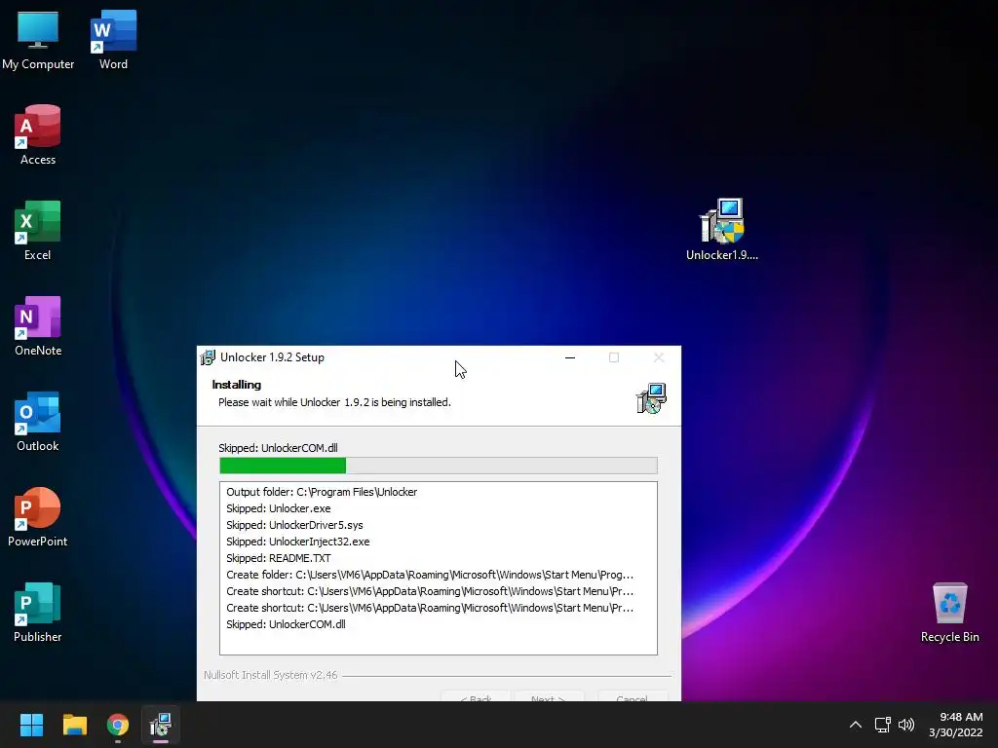Viewport: 998px width, 748px height.
Task: Select the 'Skipped: UnlockerInject32.exe' log line
Action: (298, 542)
